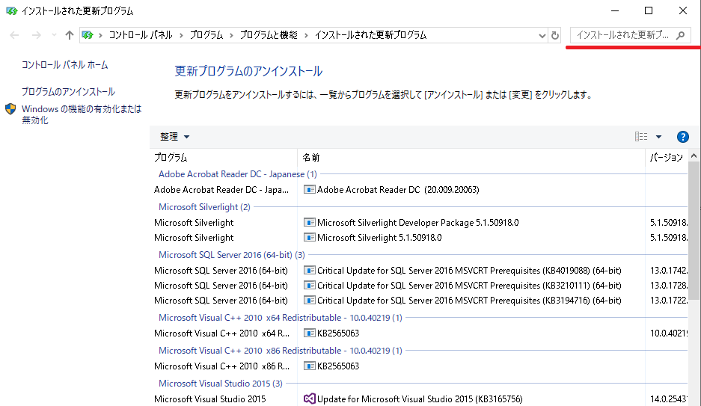The height and width of the screenshot is (406, 701).
Task: Click the change view icon
Action: [641, 137]
